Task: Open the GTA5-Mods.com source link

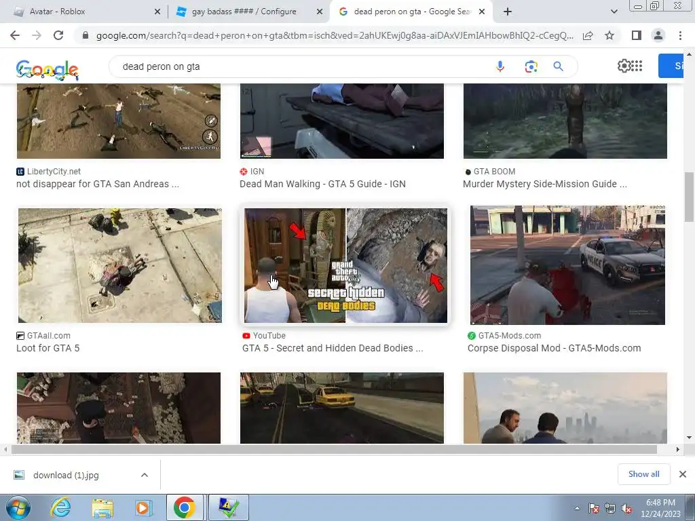Action: tap(504, 336)
